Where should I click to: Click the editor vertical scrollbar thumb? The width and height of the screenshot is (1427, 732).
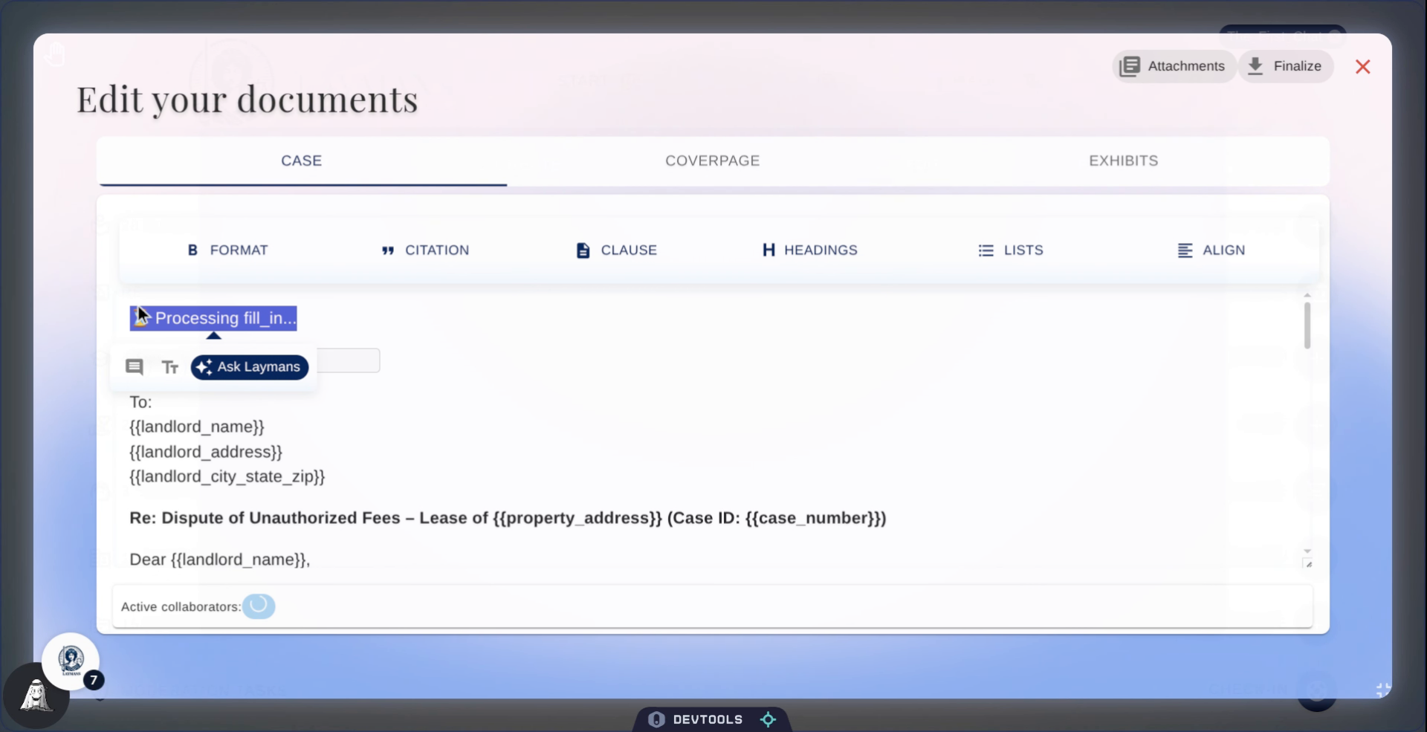1307,325
